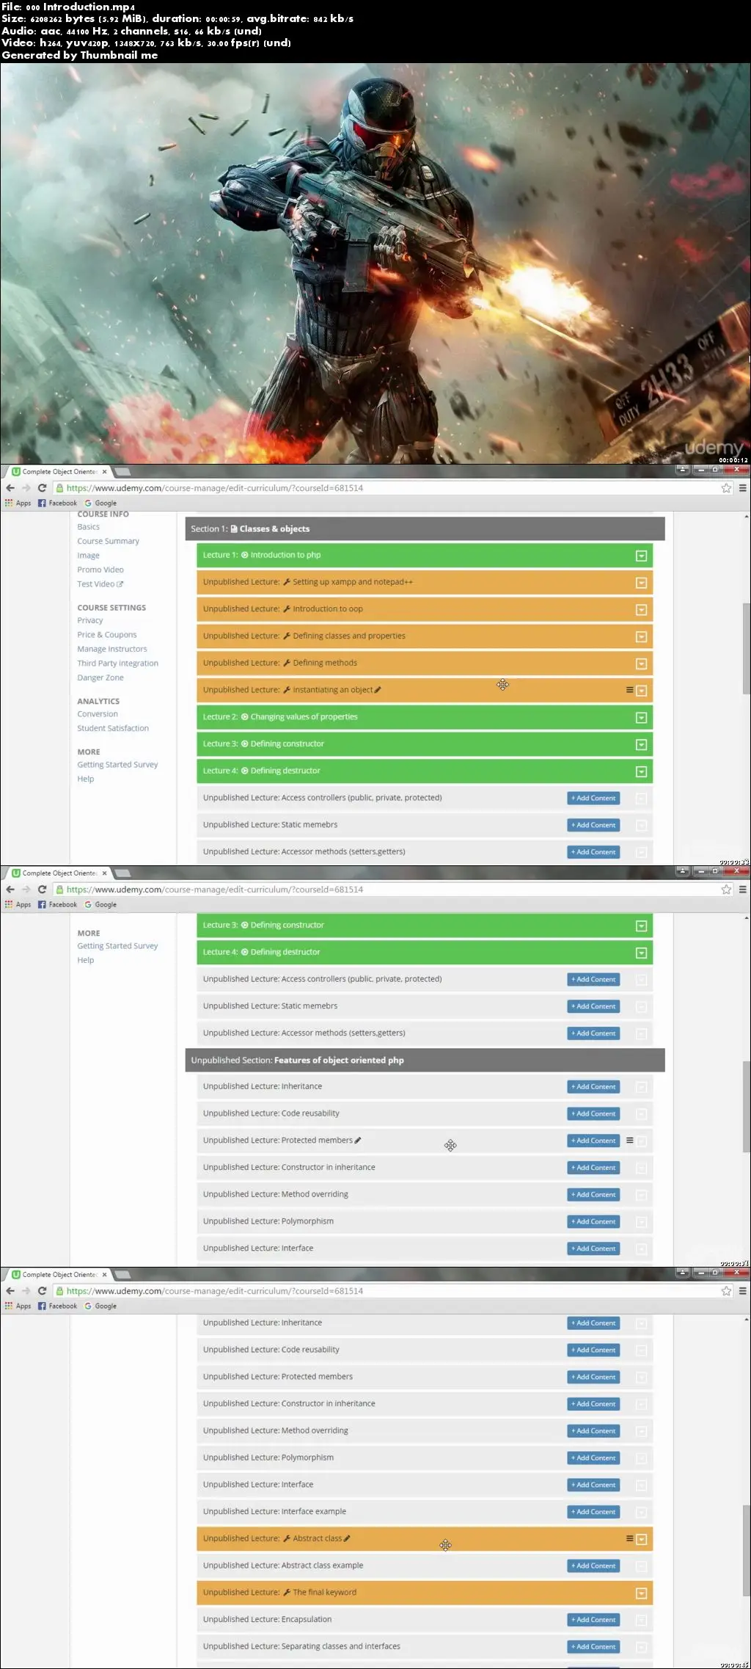Click wrench icon beside Instantiating an object
The width and height of the screenshot is (751, 1669).
[x=287, y=690]
